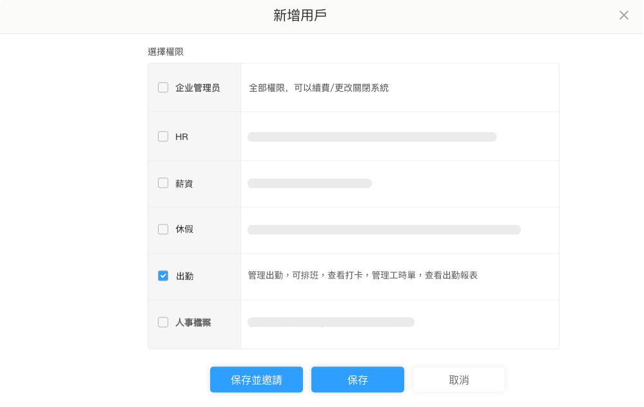Check the 薪資 permission box
The height and width of the screenshot is (407, 644).
pyautogui.click(x=163, y=183)
